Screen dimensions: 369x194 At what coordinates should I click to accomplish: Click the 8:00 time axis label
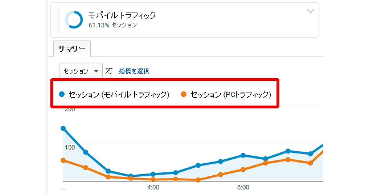click(x=243, y=187)
